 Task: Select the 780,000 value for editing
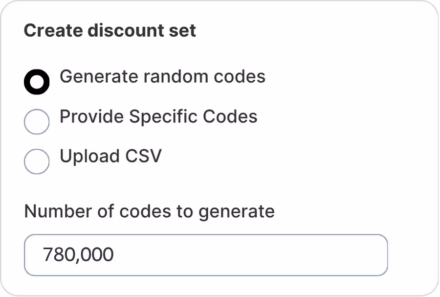tap(78, 254)
